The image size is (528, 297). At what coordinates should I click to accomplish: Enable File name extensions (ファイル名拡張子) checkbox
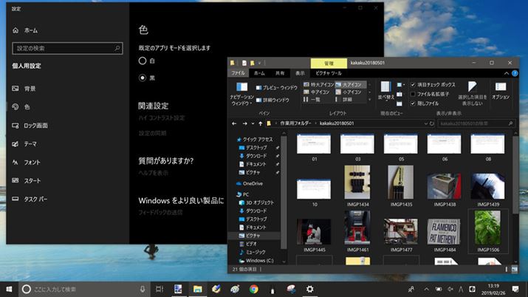pyautogui.click(x=412, y=94)
